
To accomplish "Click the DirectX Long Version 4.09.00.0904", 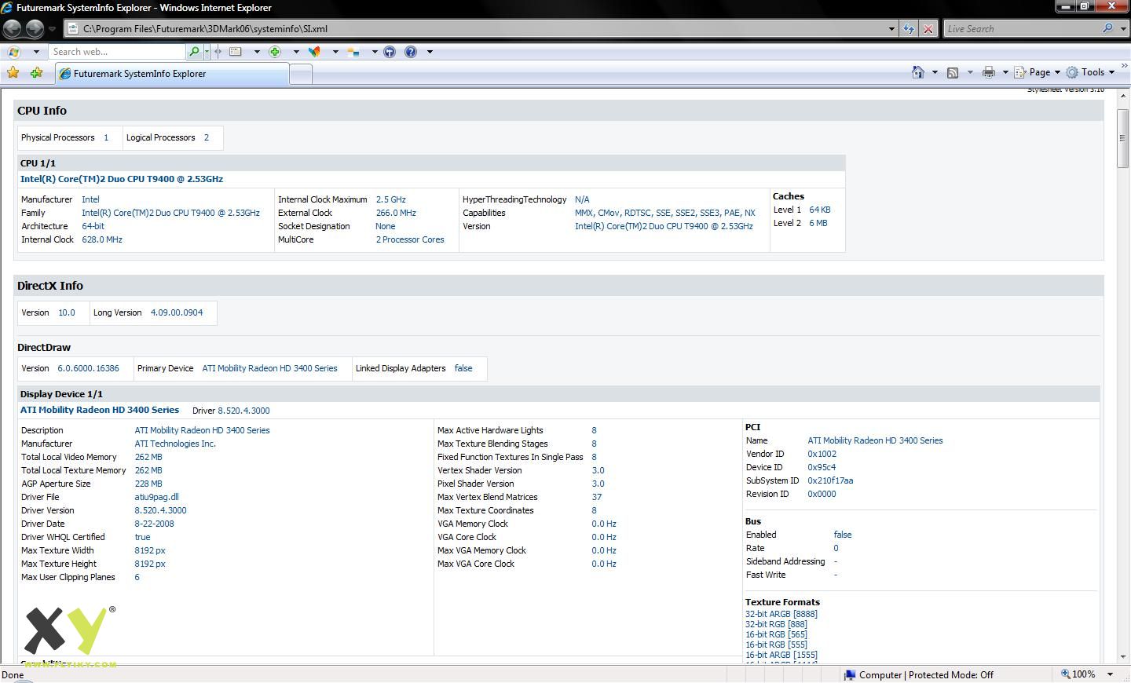I will tap(177, 312).
